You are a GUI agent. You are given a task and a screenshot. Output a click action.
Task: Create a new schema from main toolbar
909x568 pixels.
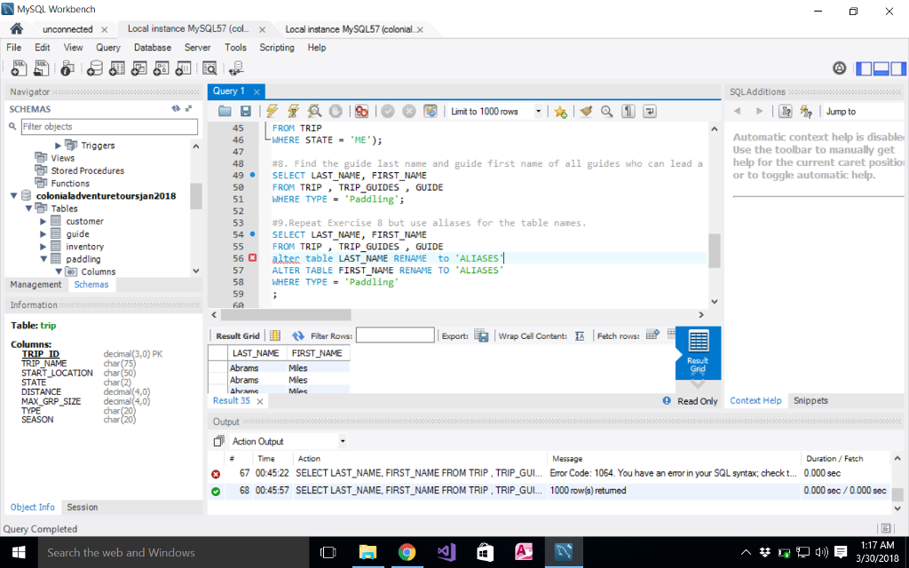(x=95, y=68)
